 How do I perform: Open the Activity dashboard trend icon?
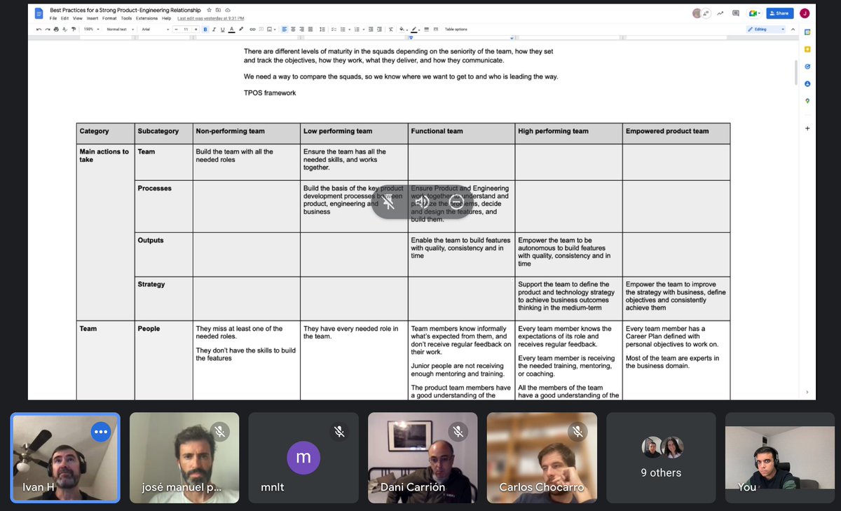click(x=720, y=13)
